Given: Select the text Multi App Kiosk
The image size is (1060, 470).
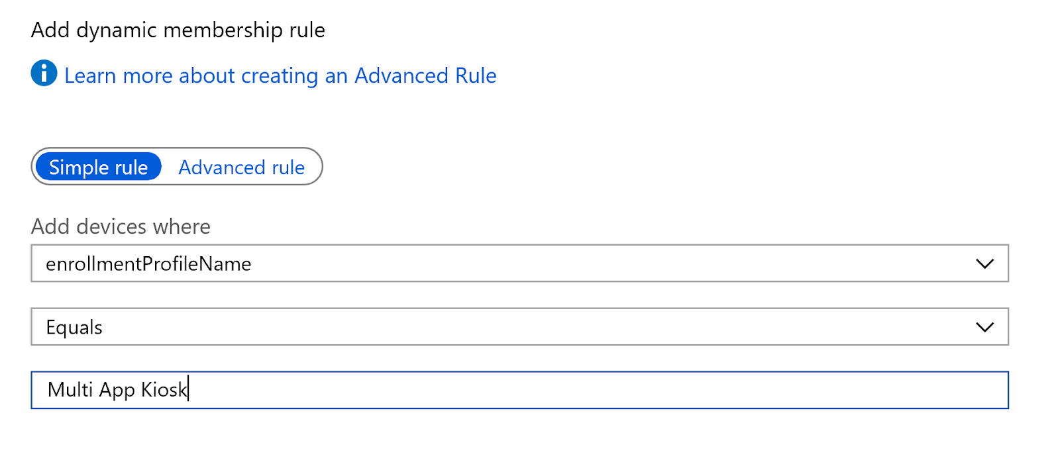Looking at the screenshot, I should pos(117,390).
